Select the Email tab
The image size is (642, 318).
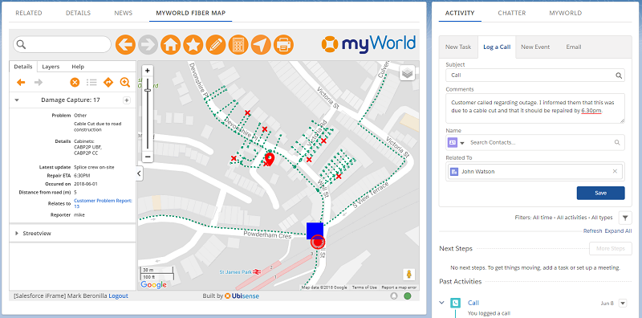click(x=574, y=47)
